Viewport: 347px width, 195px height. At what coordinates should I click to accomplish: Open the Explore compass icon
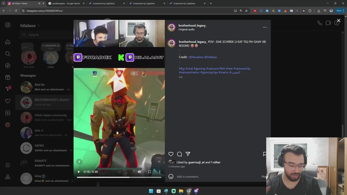pyautogui.click(x=8, y=66)
